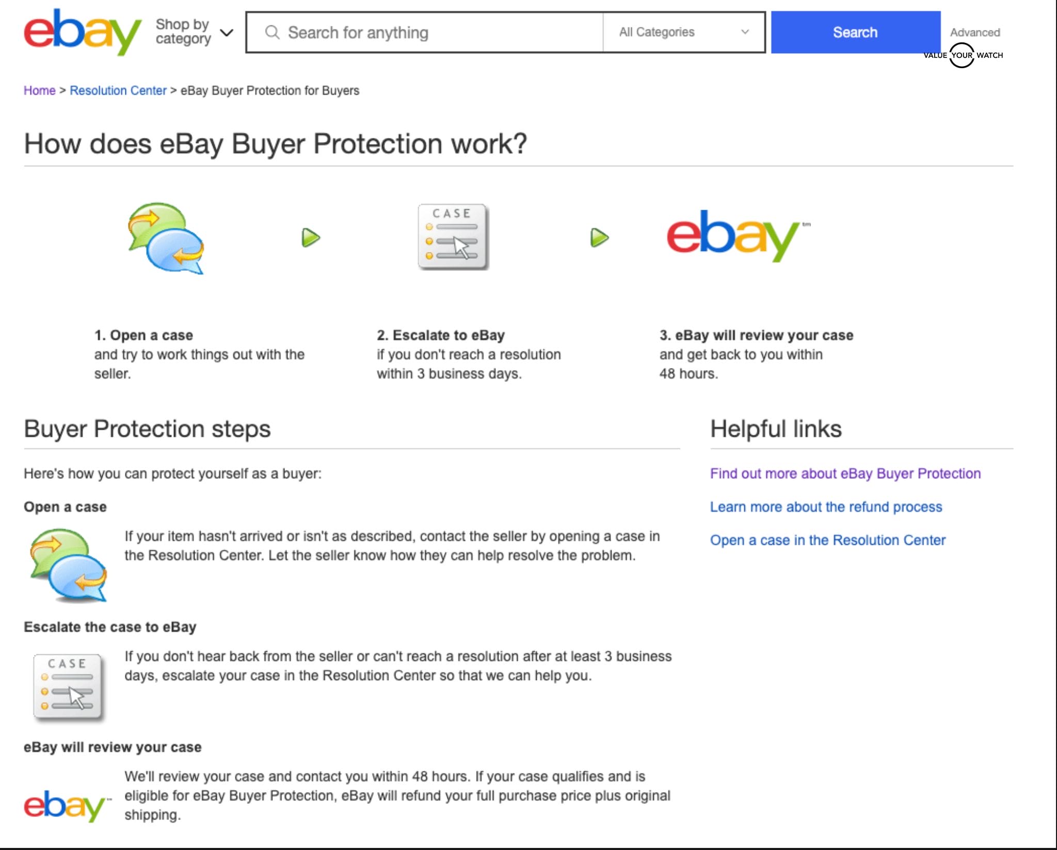Open 'Learn more about the refund process'
Image resolution: width=1057 pixels, height=850 pixels.
point(826,507)
